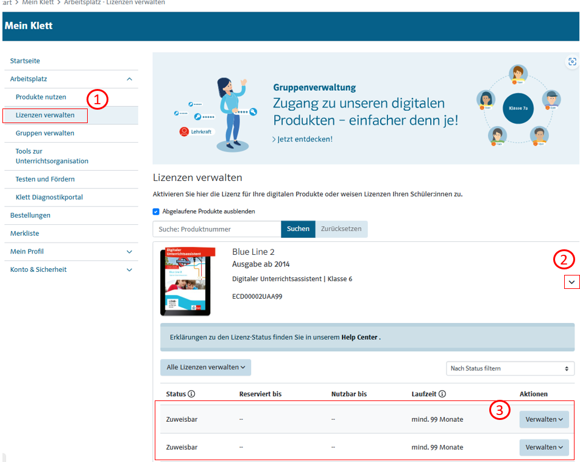Open Merkliste in sidebar
The image size is (580, 462).
(25, 233)
